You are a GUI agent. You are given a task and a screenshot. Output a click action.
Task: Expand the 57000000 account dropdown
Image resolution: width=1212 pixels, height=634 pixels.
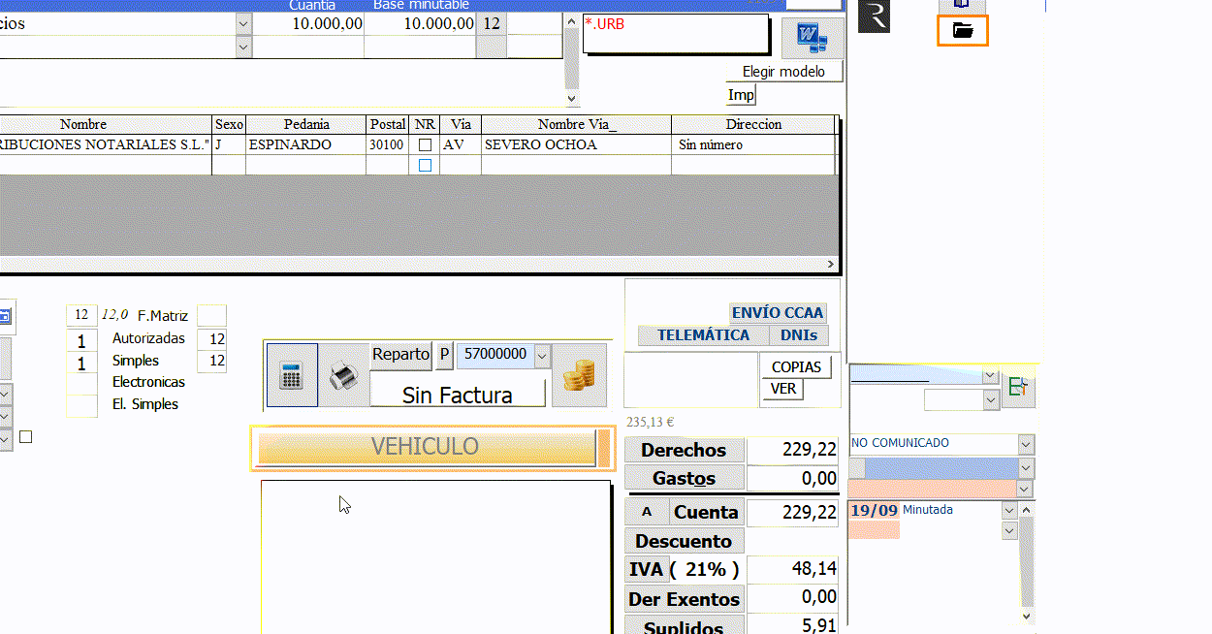542,356
